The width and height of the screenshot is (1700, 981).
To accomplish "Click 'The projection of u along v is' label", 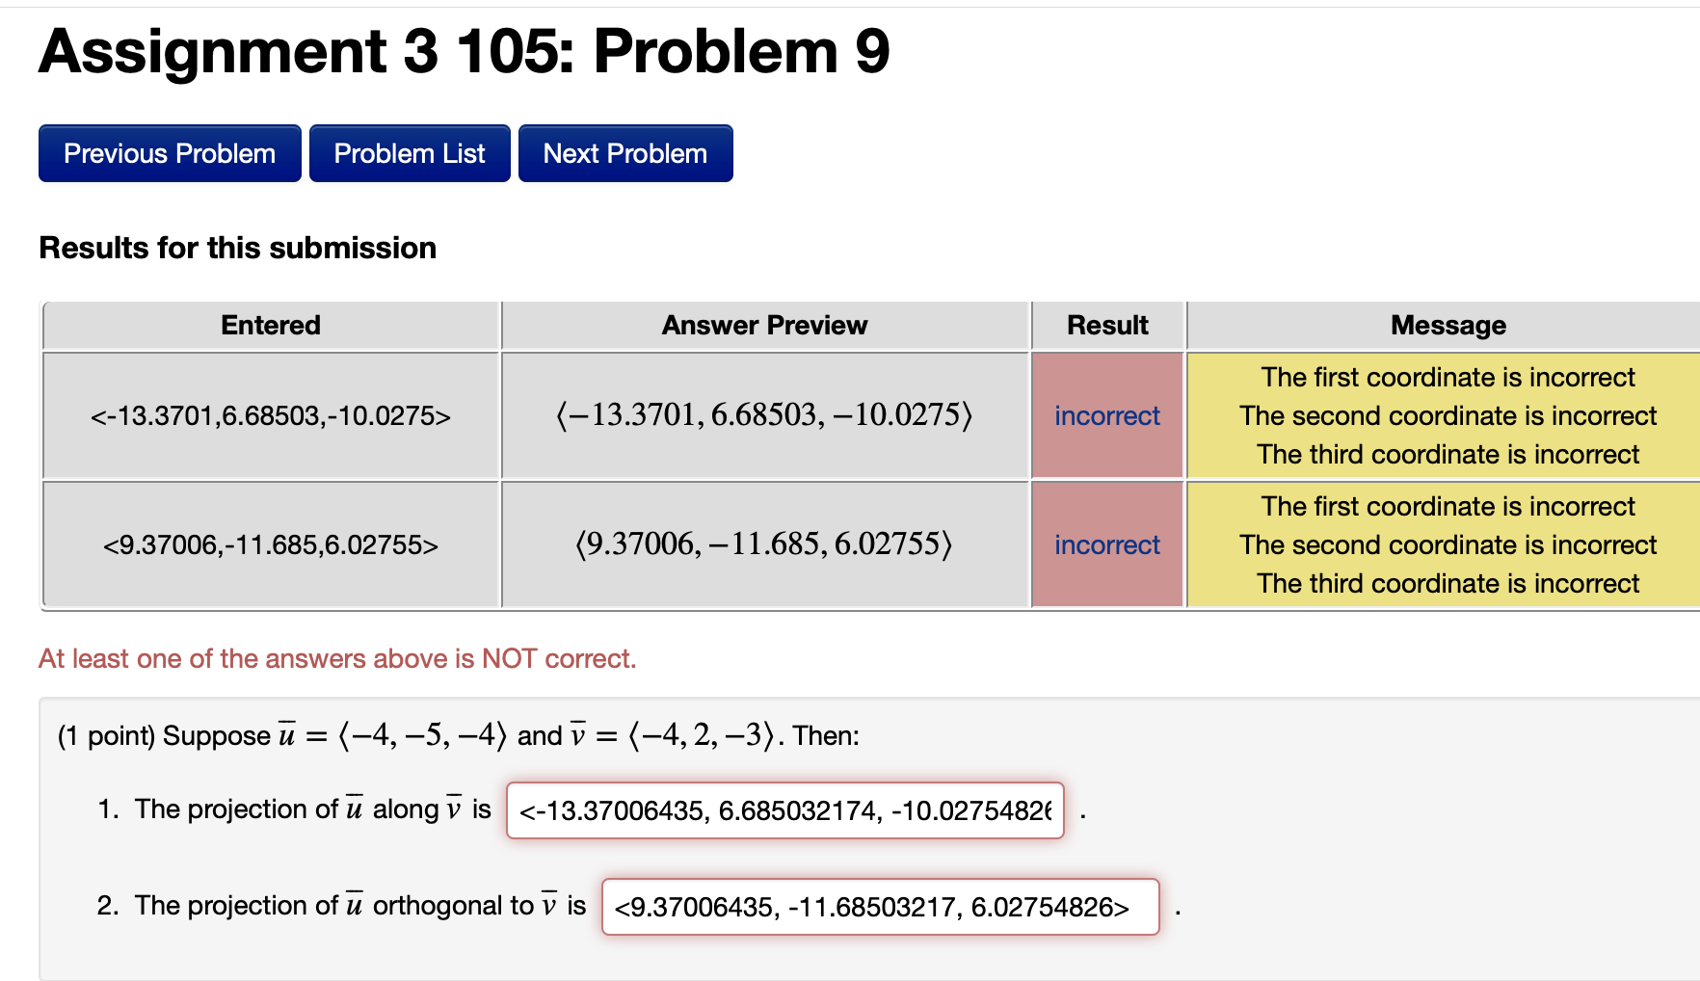I will (x=313, y=809).
